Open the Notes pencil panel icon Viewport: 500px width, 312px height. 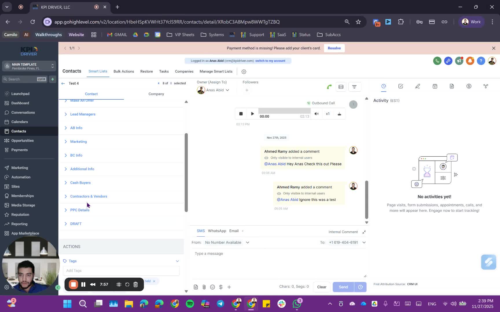point(418,86)
